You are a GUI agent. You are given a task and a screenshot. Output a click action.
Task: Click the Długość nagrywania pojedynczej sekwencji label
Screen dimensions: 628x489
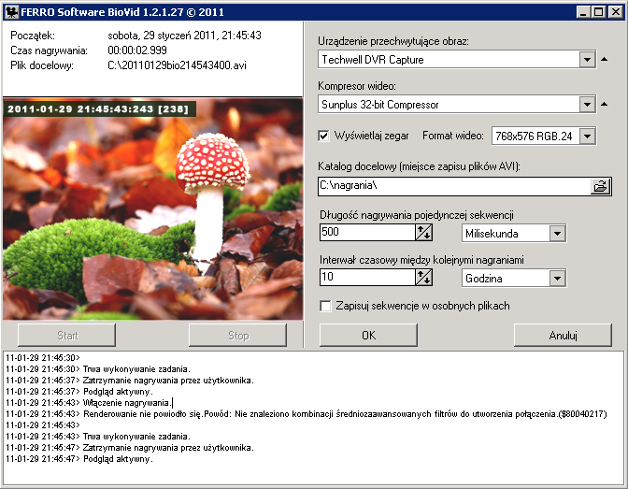point(417,215)
